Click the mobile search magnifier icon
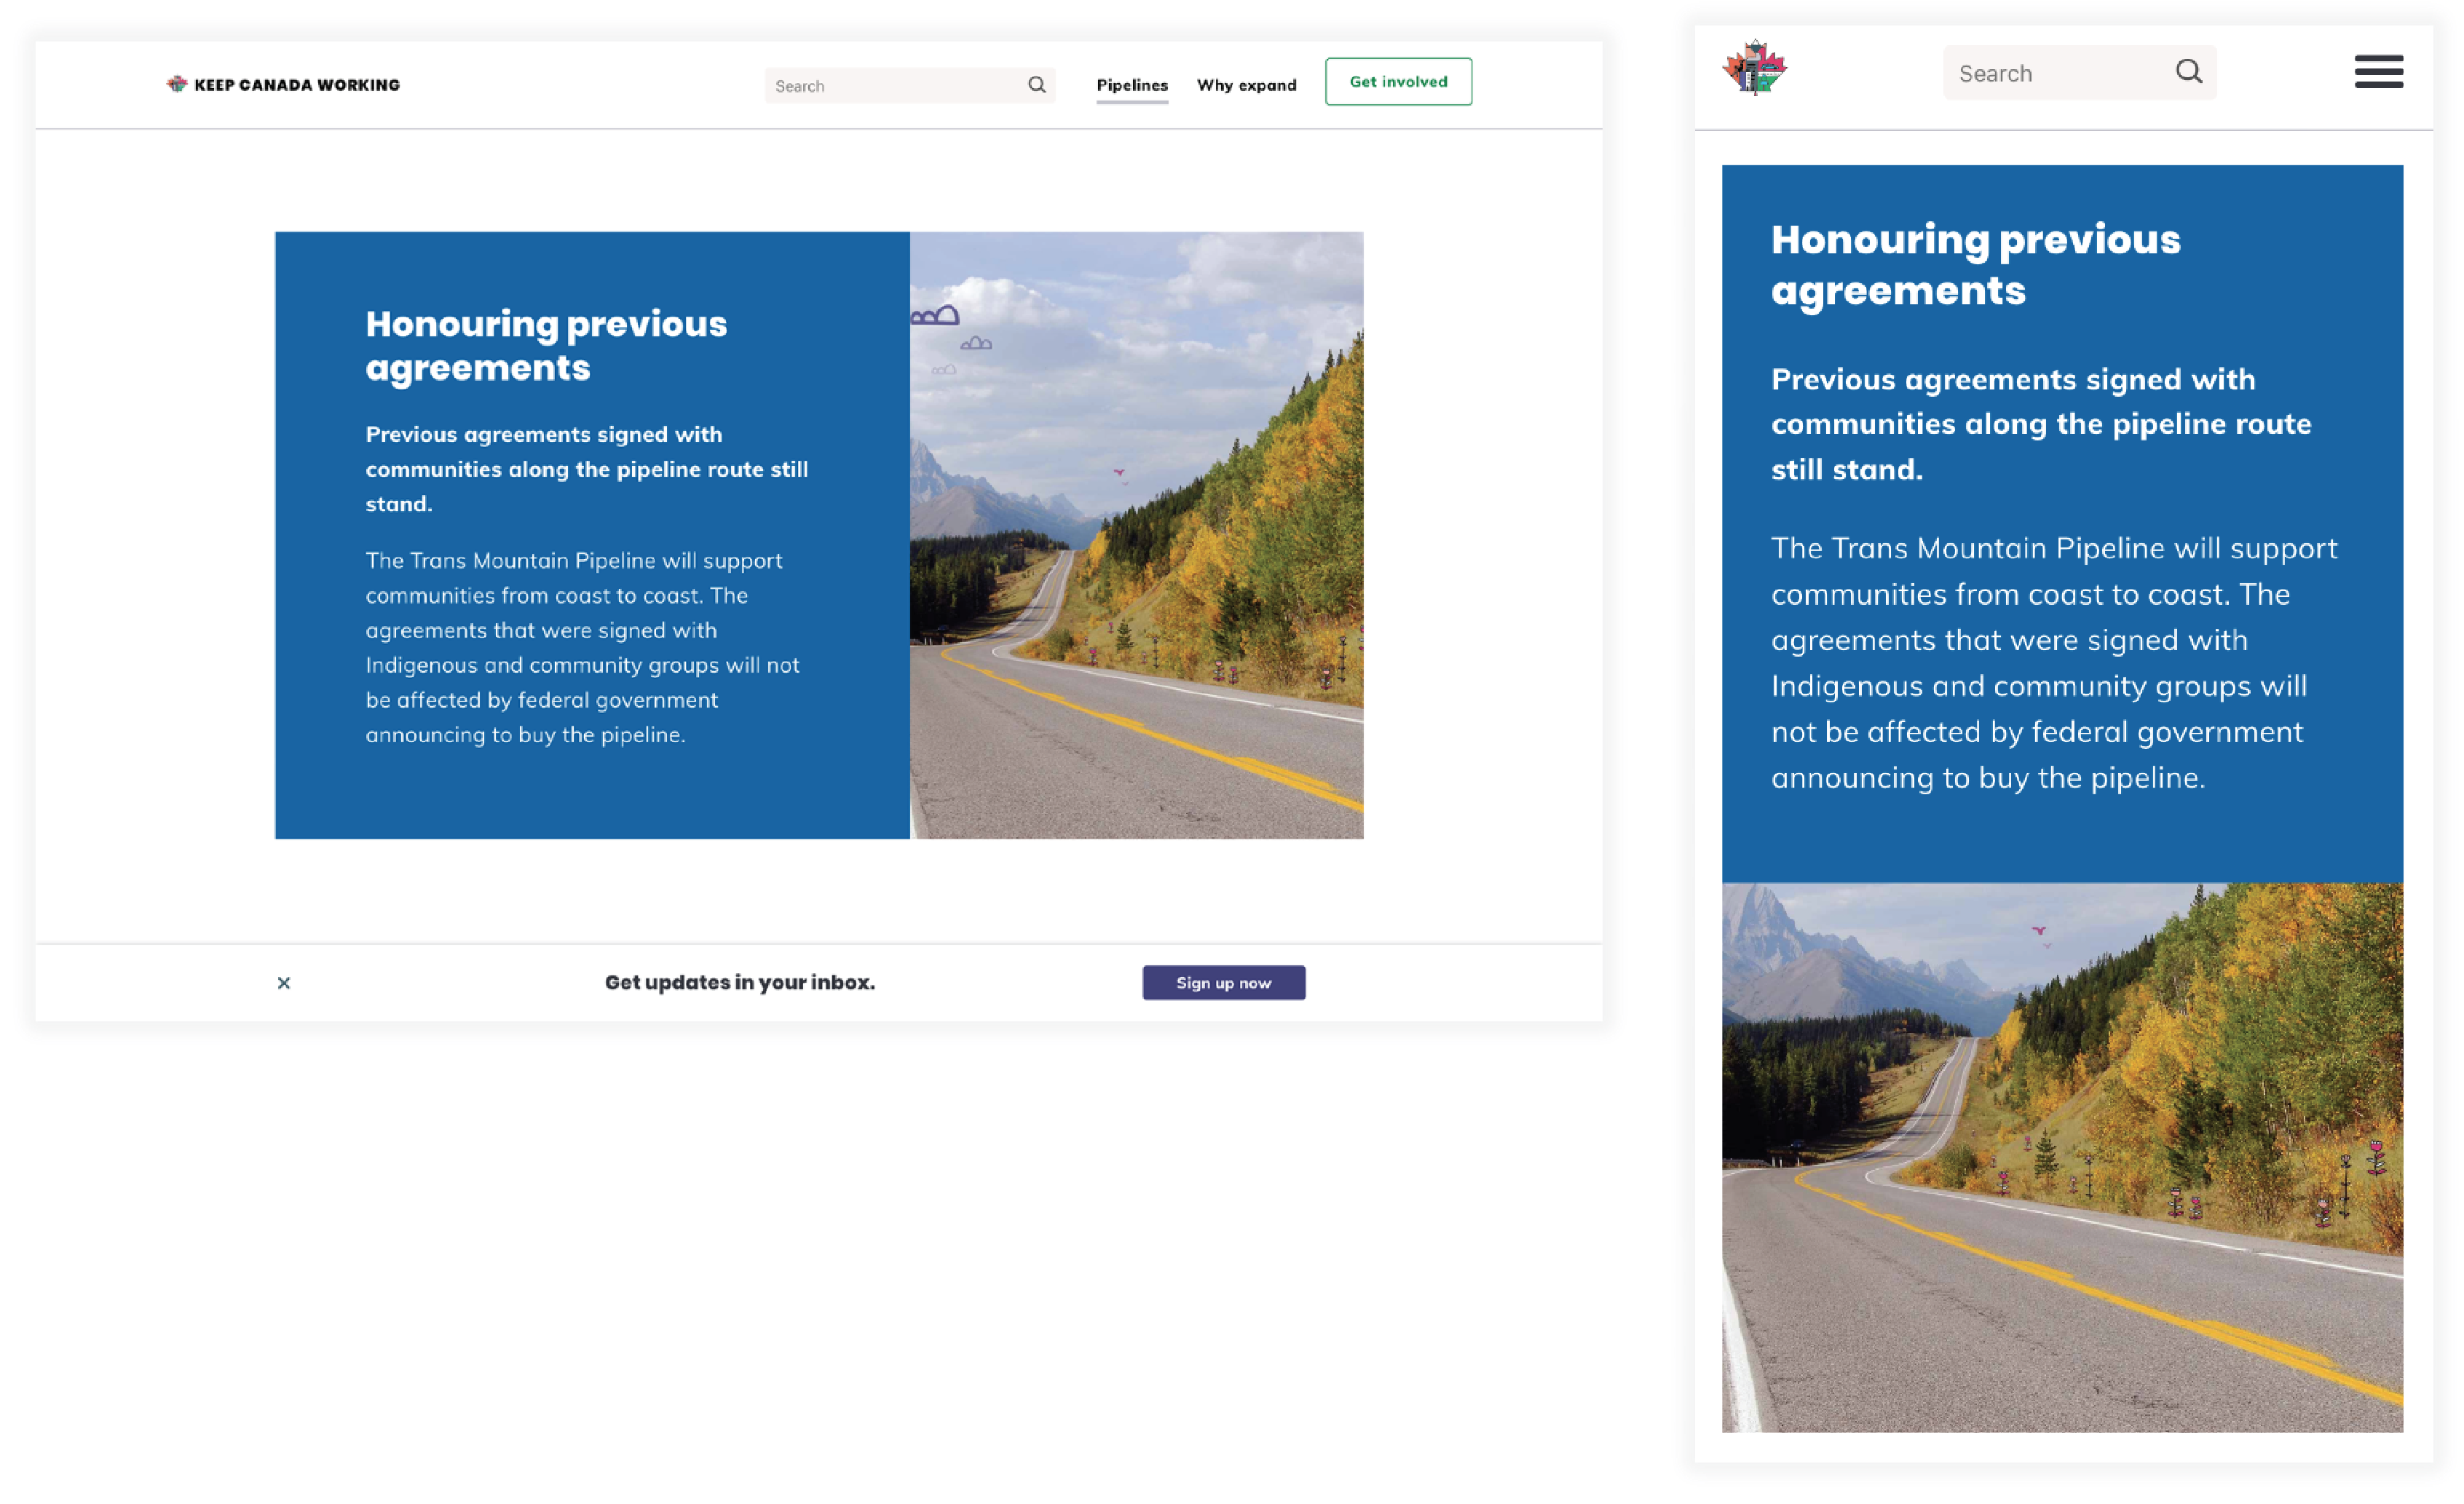This screenshot has width=2464, height=1504. pos(2189,72)
